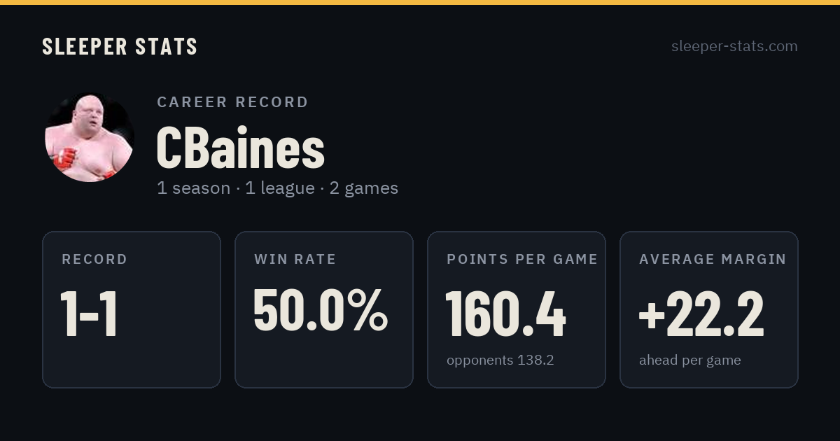Click the season, league, games summary line

point(277,188)
